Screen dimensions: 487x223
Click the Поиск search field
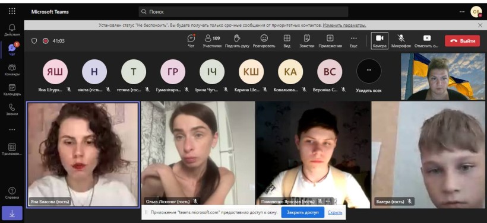[243, 12]
